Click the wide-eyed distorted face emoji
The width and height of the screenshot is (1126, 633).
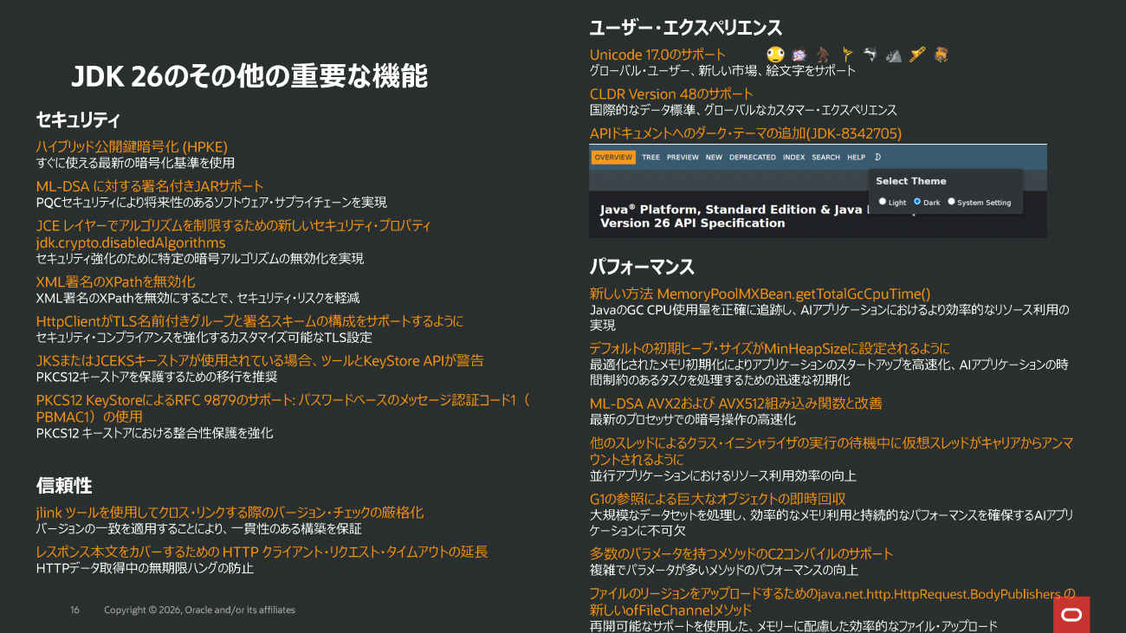coord(776,55)
